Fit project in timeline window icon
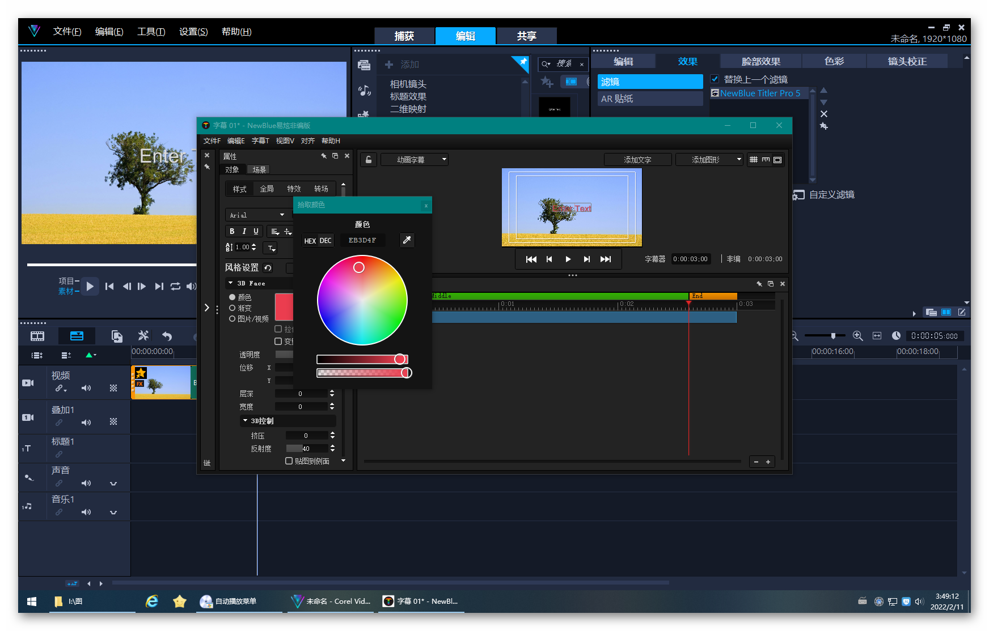The image size is (989, 631). [x=877, y=336]
